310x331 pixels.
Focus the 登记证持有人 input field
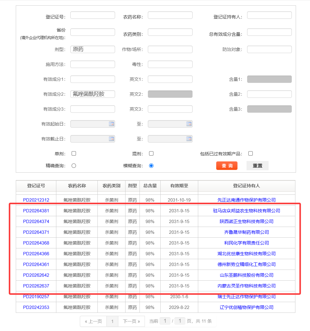coord(269,15)
